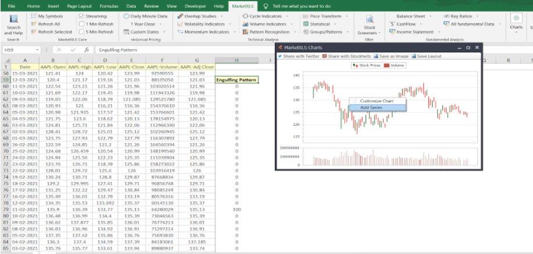The height and width of the screenshot is (254, 533).
Task: Click the Refresh Selected icon
Action: pos(33,32)
